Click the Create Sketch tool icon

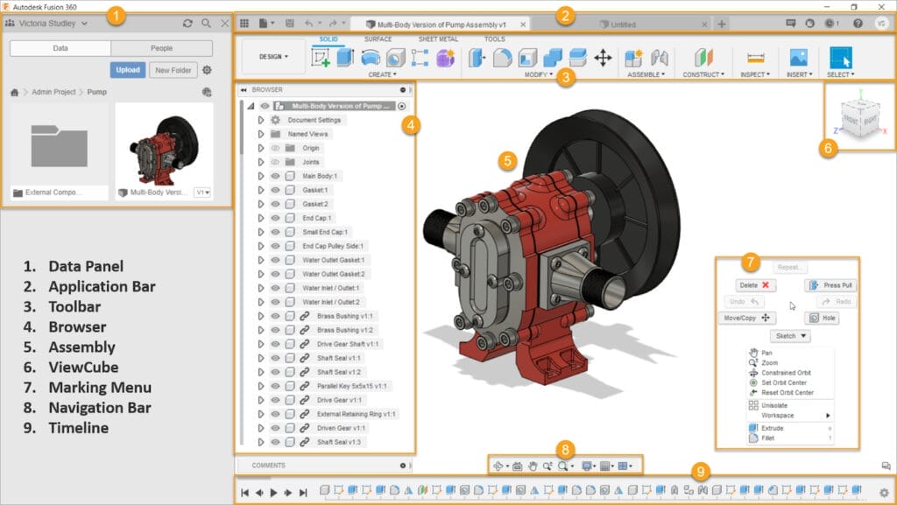pyautogui.click(x=321, y=58)
